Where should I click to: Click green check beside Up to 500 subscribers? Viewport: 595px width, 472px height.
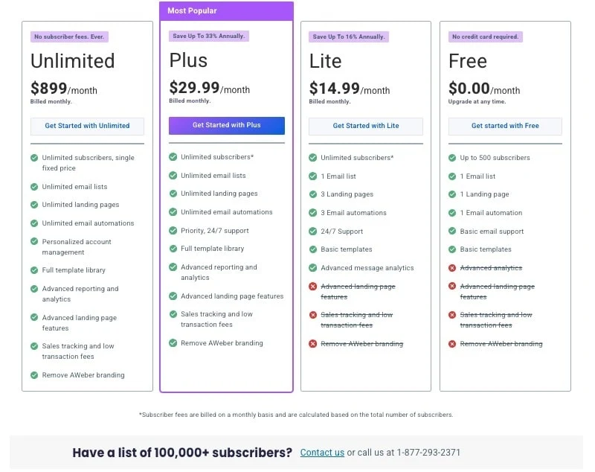452,158
